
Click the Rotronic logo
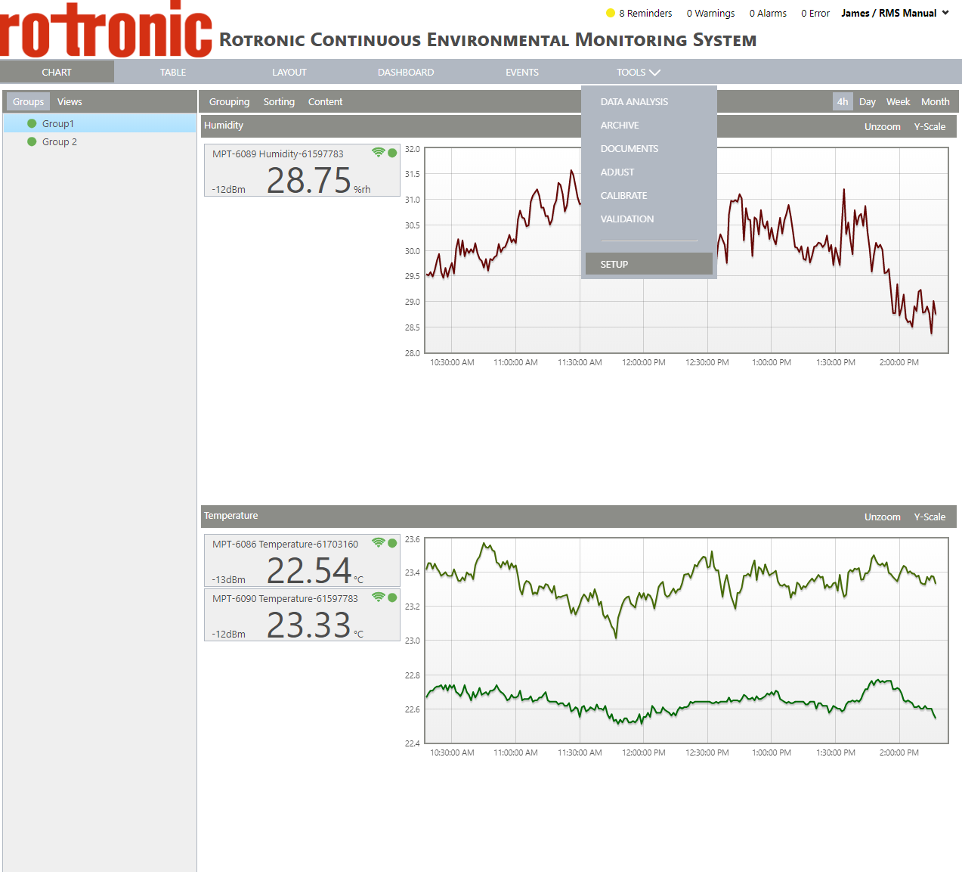[x=106, y=30]
